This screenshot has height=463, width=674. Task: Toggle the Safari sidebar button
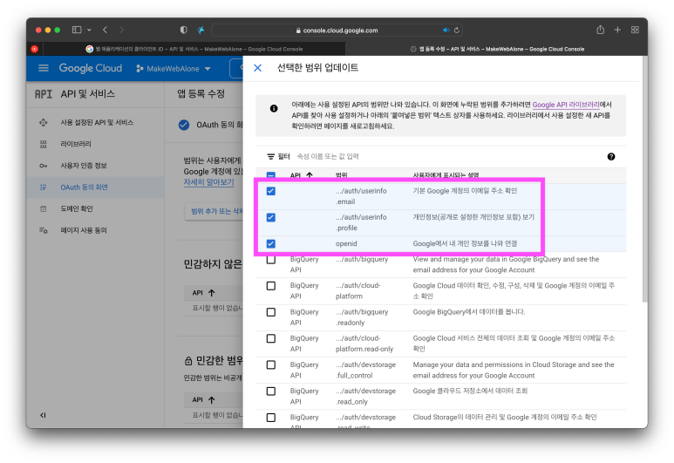click(77, 30)
